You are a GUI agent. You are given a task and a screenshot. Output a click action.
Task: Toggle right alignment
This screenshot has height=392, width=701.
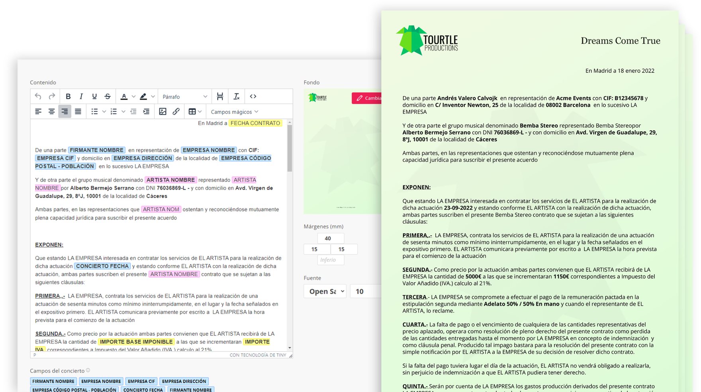point(65,111)
